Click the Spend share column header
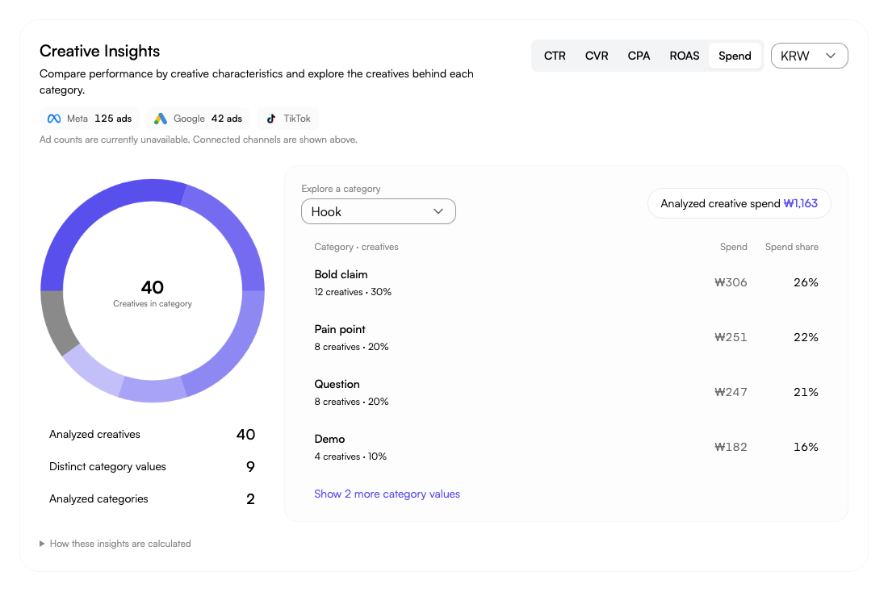 (792, 247)
